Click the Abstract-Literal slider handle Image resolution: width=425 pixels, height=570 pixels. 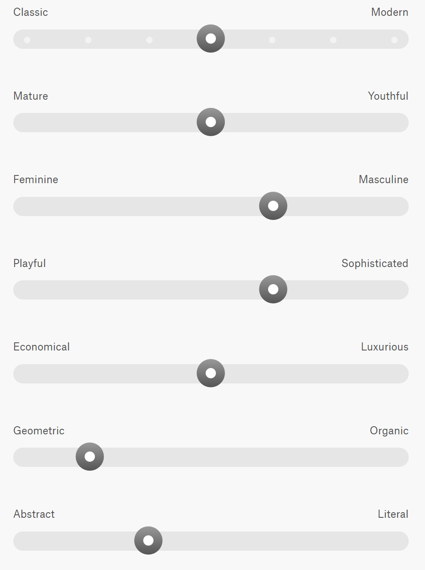148,540
